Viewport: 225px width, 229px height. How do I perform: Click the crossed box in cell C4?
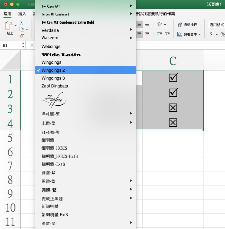[x=173, y=122]
